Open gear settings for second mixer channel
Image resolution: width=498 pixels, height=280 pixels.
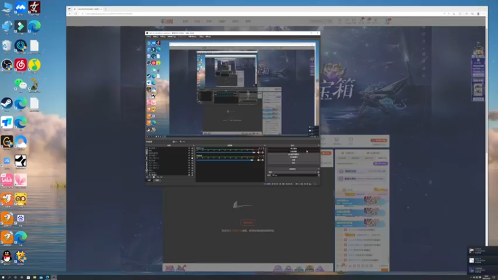coord(263,160)
